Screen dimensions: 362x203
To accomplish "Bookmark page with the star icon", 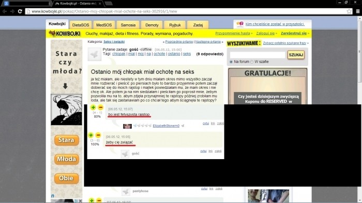I will (x=349, y=11).
